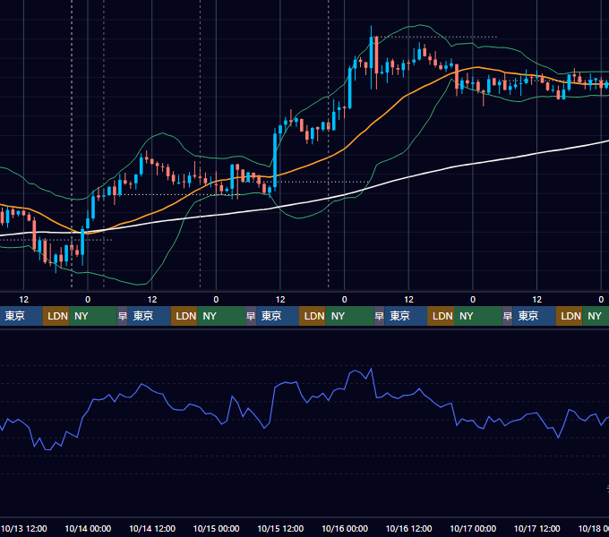The width and height of the screenshot is (609, 537).
Task: Click the 10/17 12:00 date label
Action: tap(536, 528)
